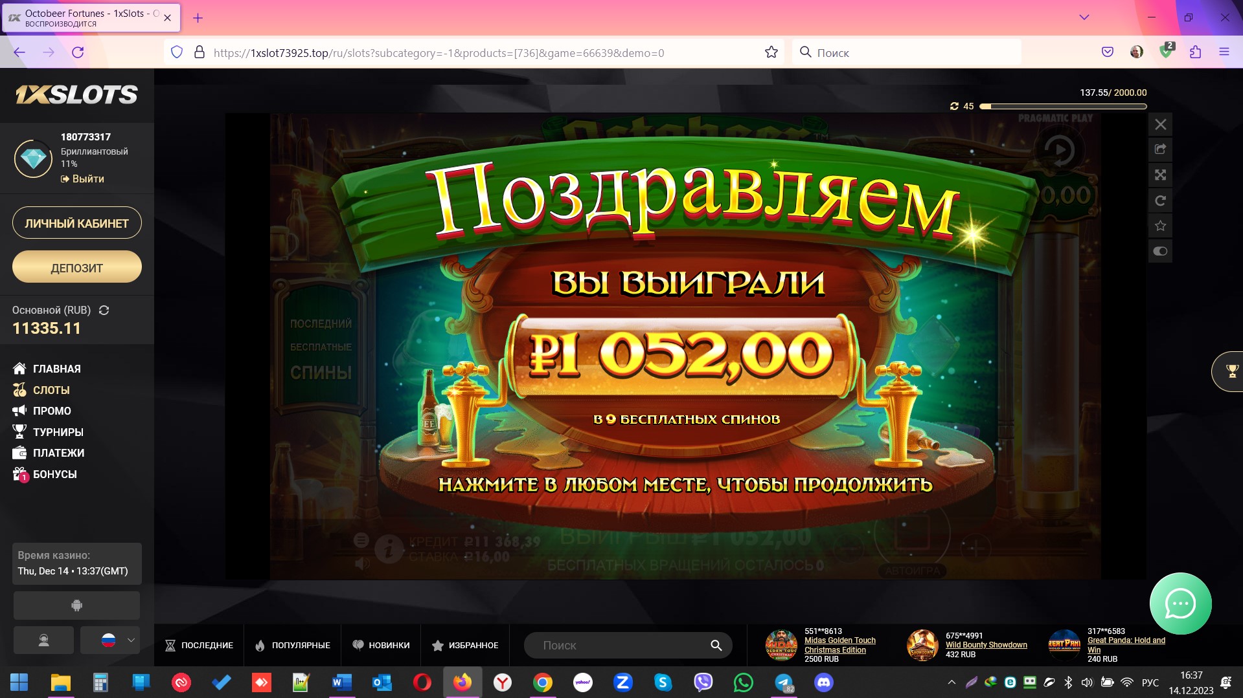Click the support agent icon button
Image resolution: width=1243 pixels, height=698 pixels.
point(43,640)
